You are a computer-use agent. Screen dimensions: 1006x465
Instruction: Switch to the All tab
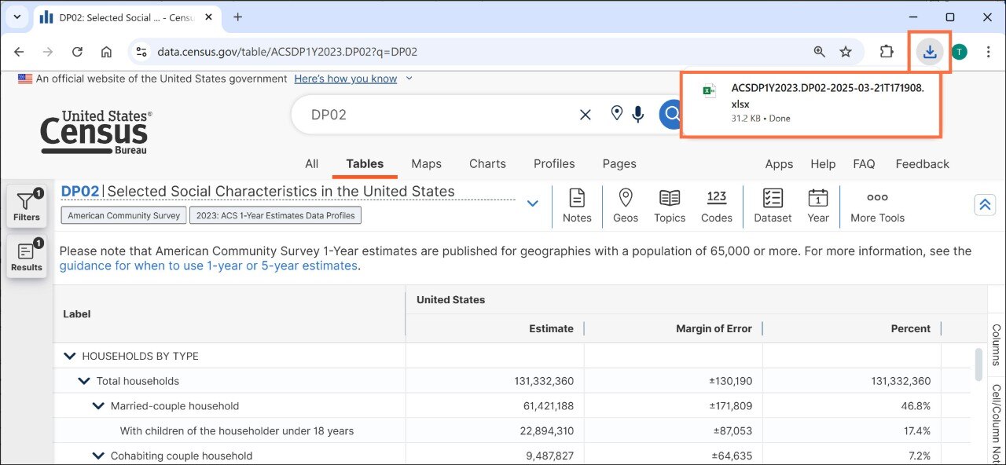click(x=311, y=164)
